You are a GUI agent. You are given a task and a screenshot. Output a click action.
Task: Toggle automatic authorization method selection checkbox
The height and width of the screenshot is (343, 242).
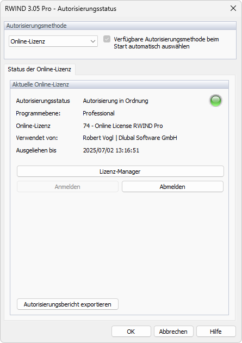click(x=107, y=39)
